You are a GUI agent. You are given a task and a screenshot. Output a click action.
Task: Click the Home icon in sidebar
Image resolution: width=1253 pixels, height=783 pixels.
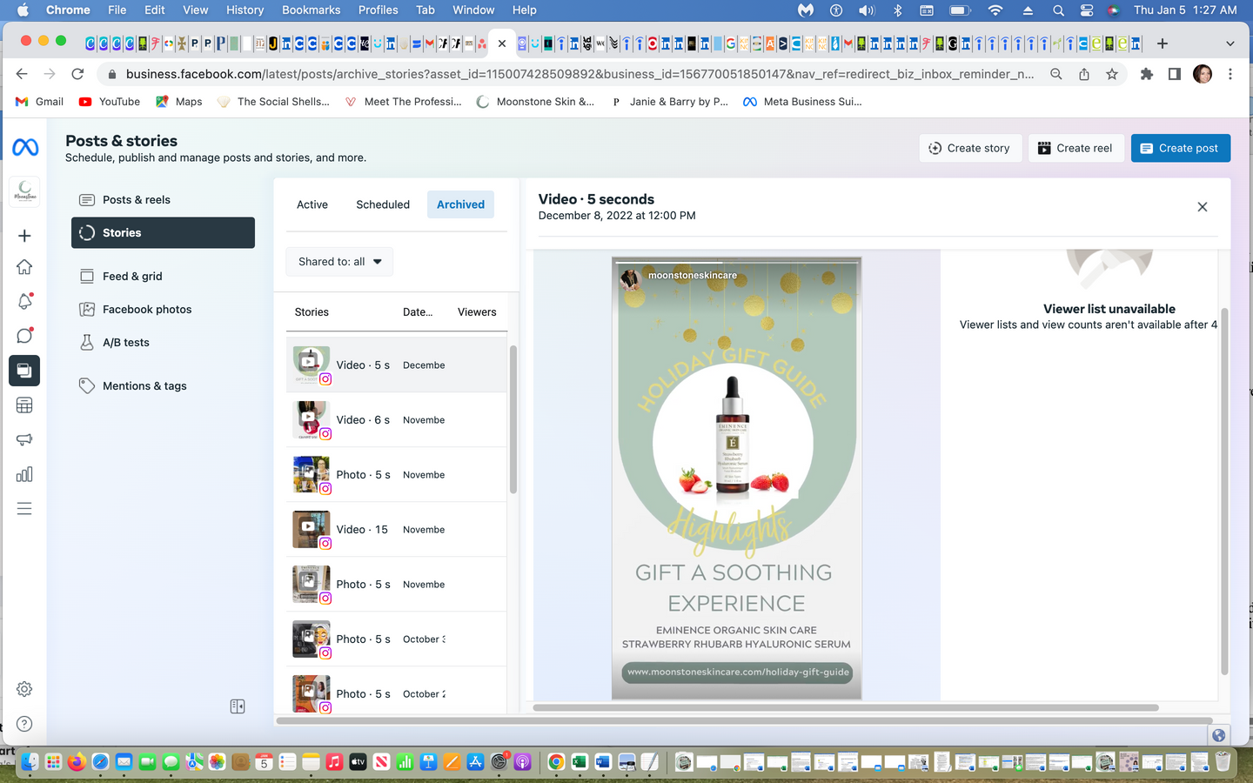pos(24,267)
